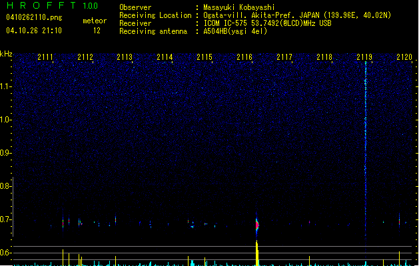Click time marker 2118

tap(324, 57)
